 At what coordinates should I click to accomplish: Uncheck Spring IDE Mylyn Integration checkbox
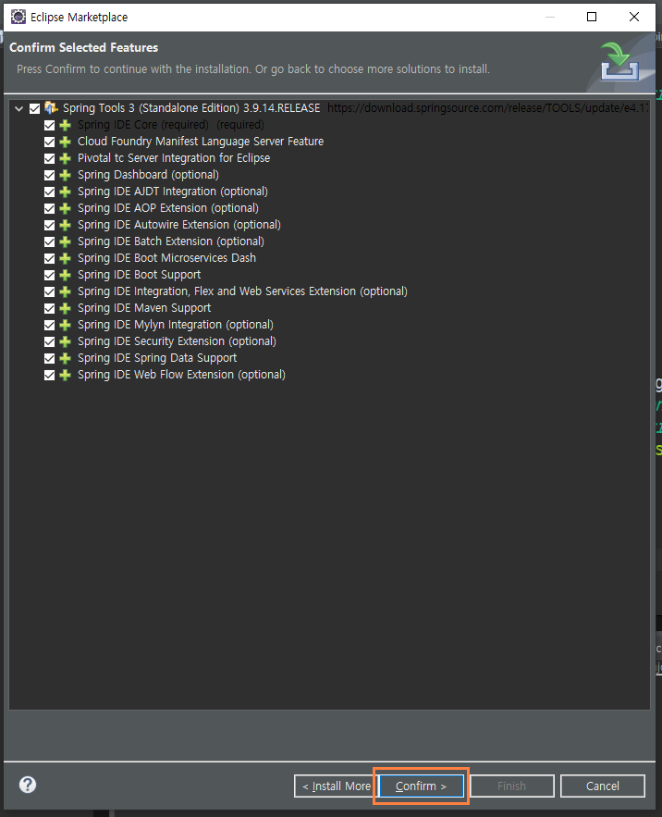[x=50, y=325]
